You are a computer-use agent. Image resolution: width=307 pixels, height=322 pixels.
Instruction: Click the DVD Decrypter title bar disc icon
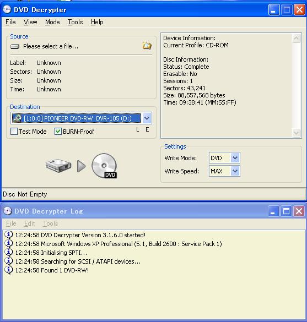click(x=7, y=9)
